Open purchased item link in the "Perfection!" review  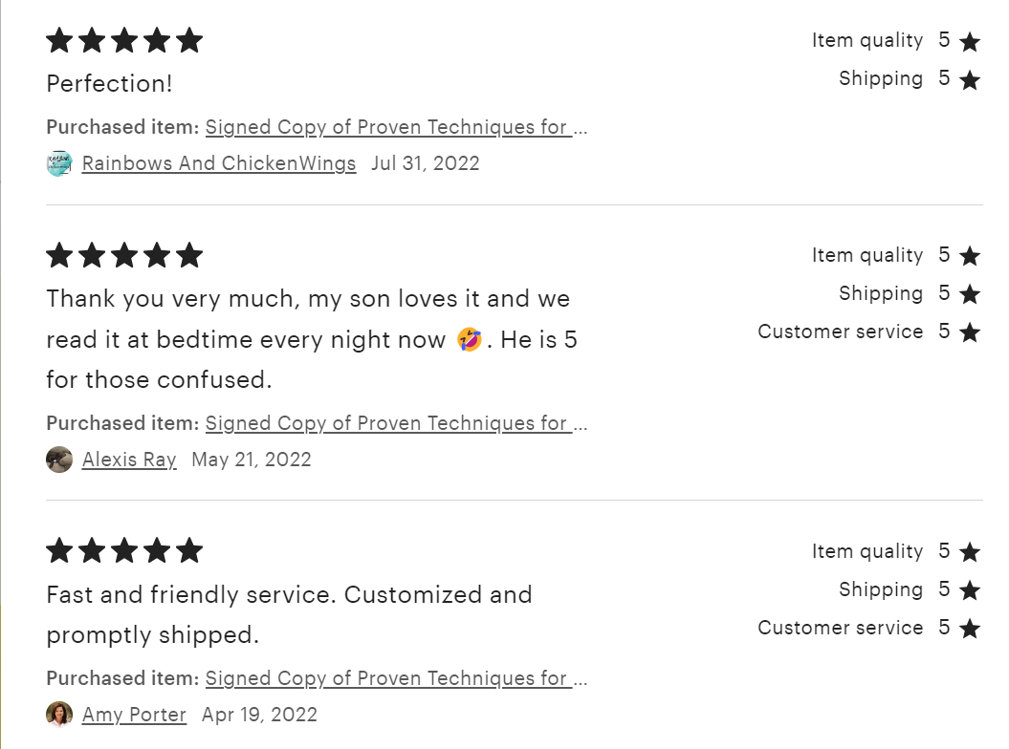click(x=396, y=127)
